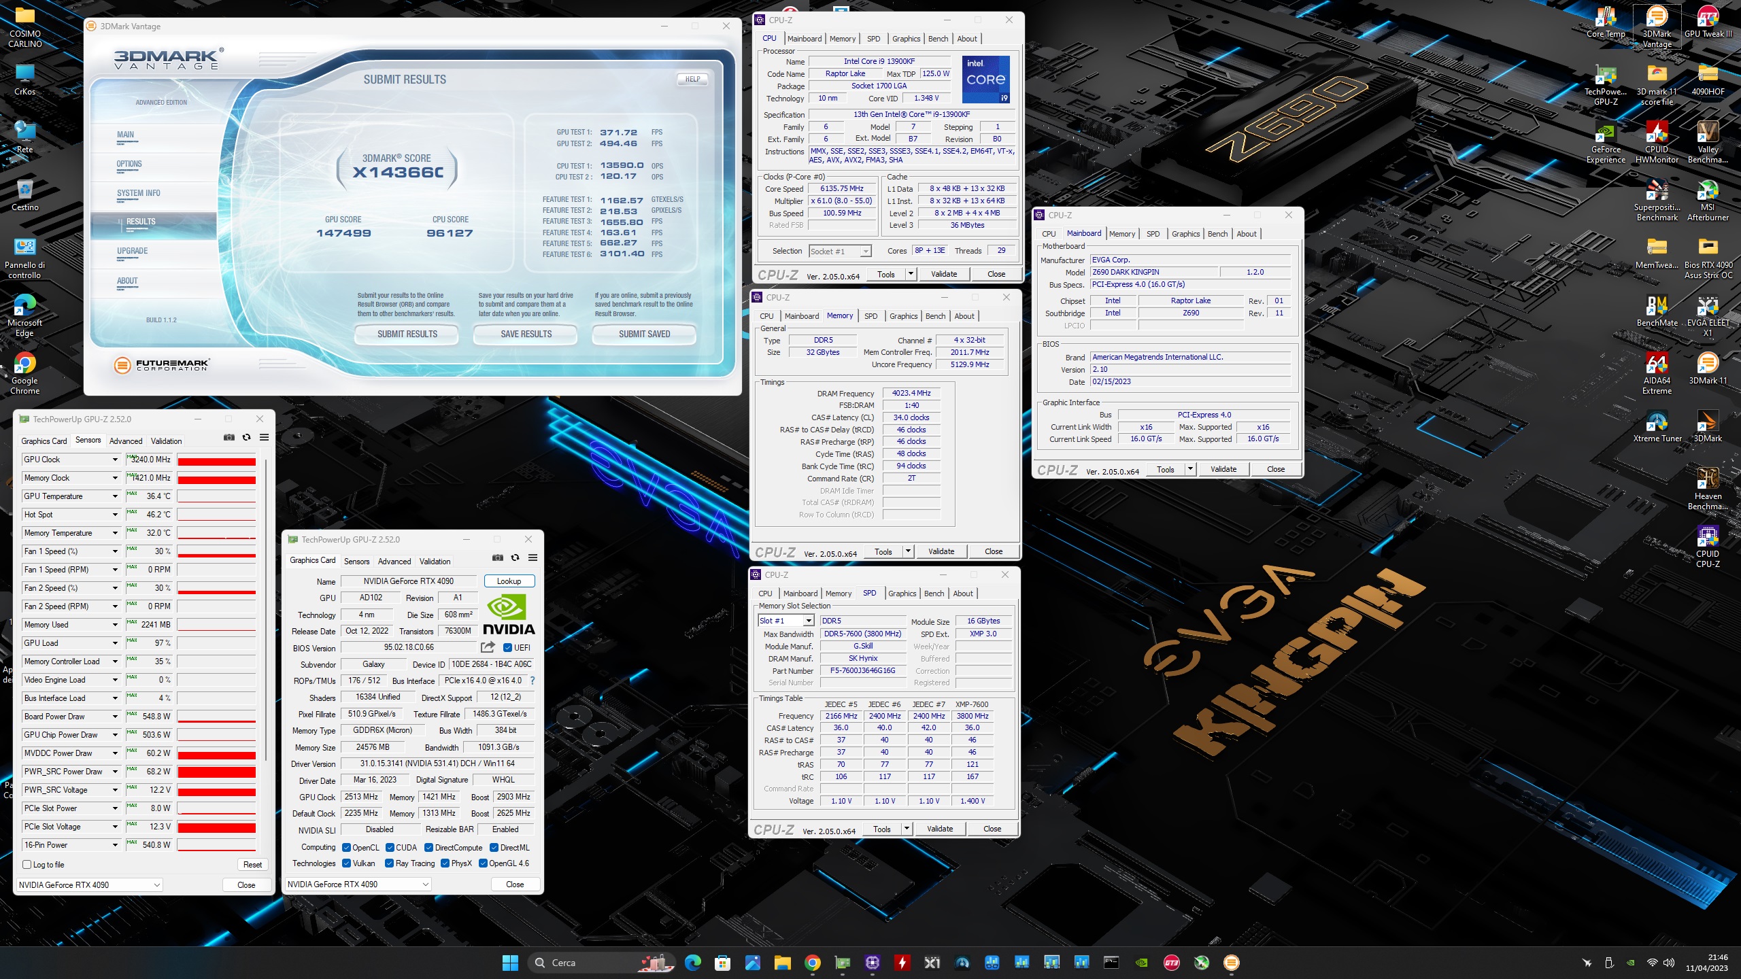The height and width of the screenshot is (979, 1741).
Task: Click camera icon in GPU-Z Graphics Card window
Action: tap(498, 557)
